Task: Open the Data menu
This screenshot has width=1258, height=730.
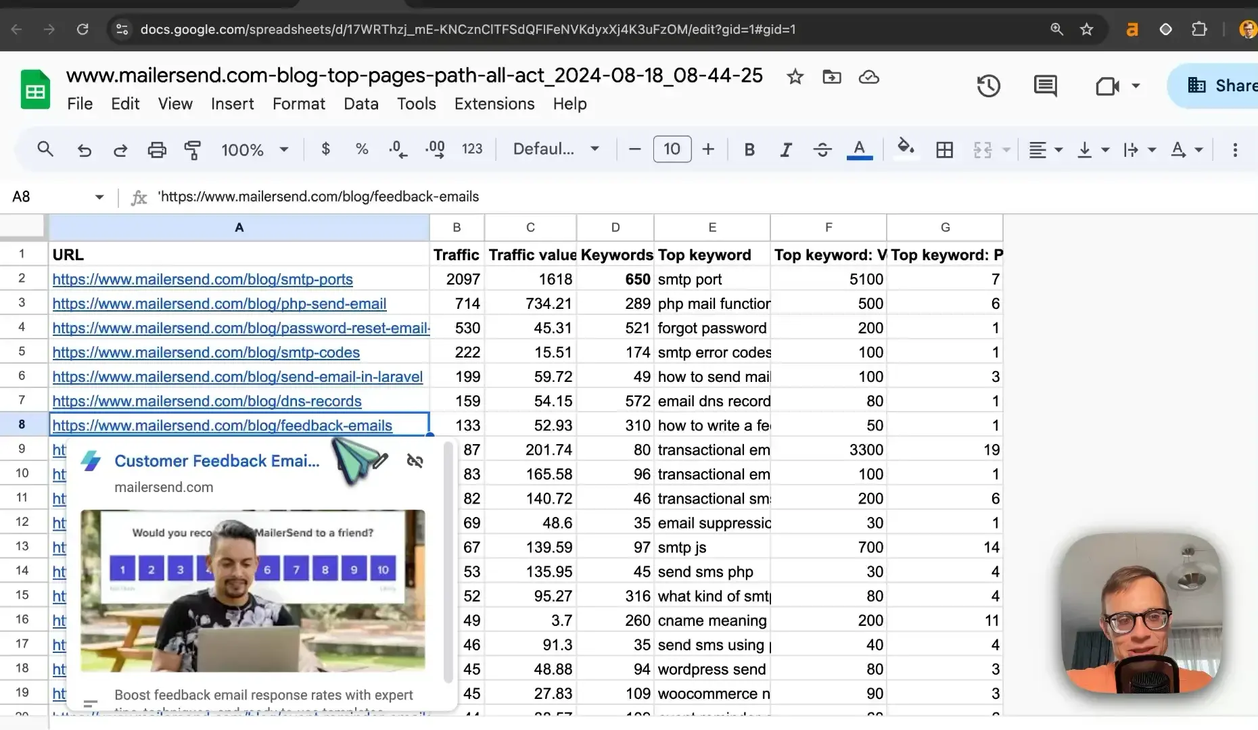Action: pos(361,103)
